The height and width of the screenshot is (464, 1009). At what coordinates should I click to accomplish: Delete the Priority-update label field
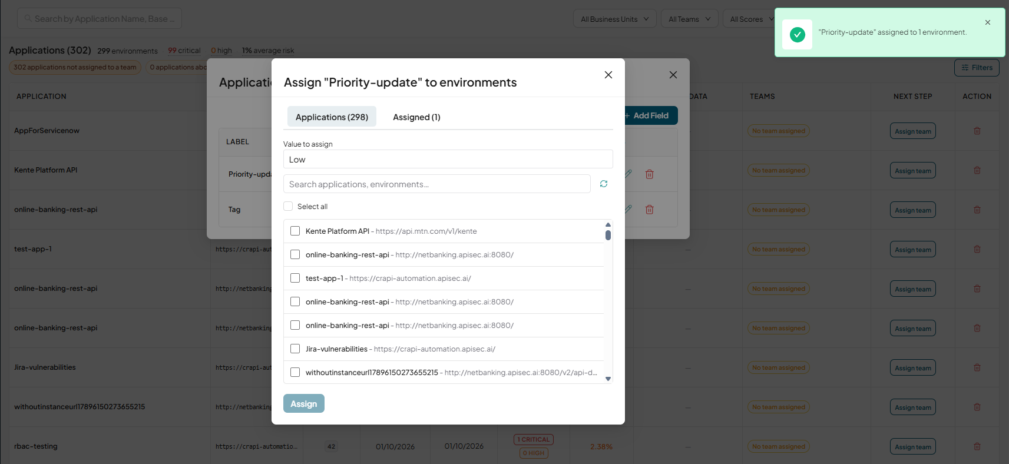point(650,174)
